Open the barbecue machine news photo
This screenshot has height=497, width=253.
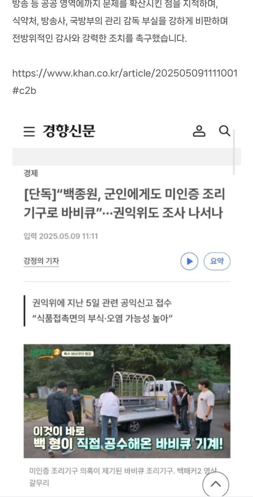pos(127,401)
